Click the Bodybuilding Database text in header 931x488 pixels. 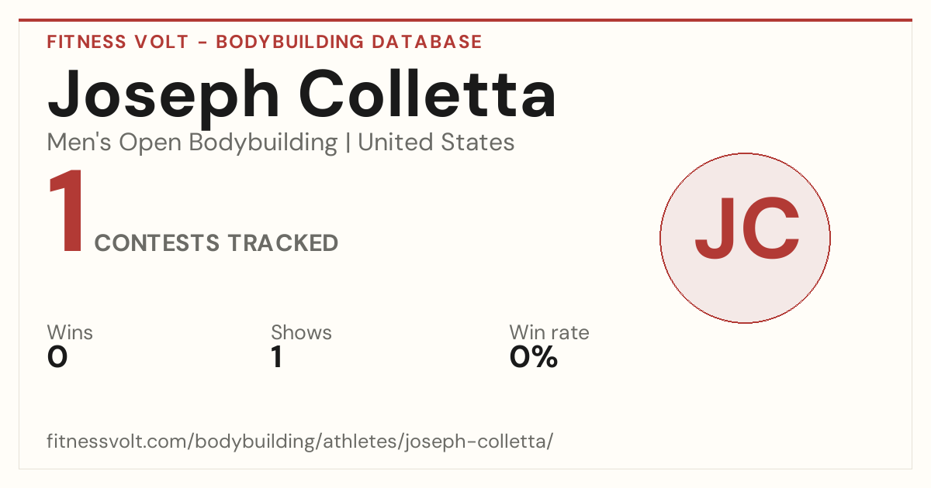(349, 42)
